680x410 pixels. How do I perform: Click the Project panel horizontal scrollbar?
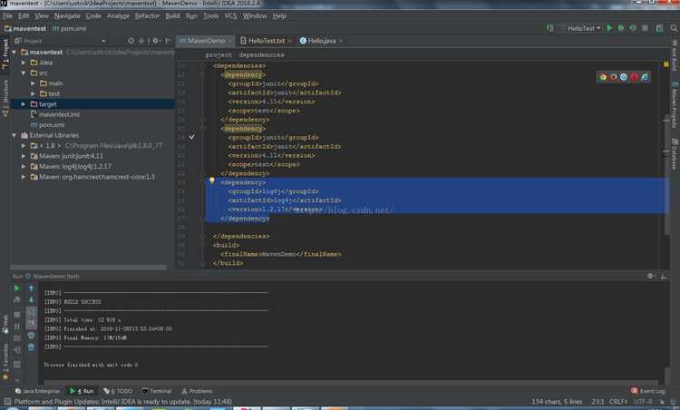pos(89,268)
